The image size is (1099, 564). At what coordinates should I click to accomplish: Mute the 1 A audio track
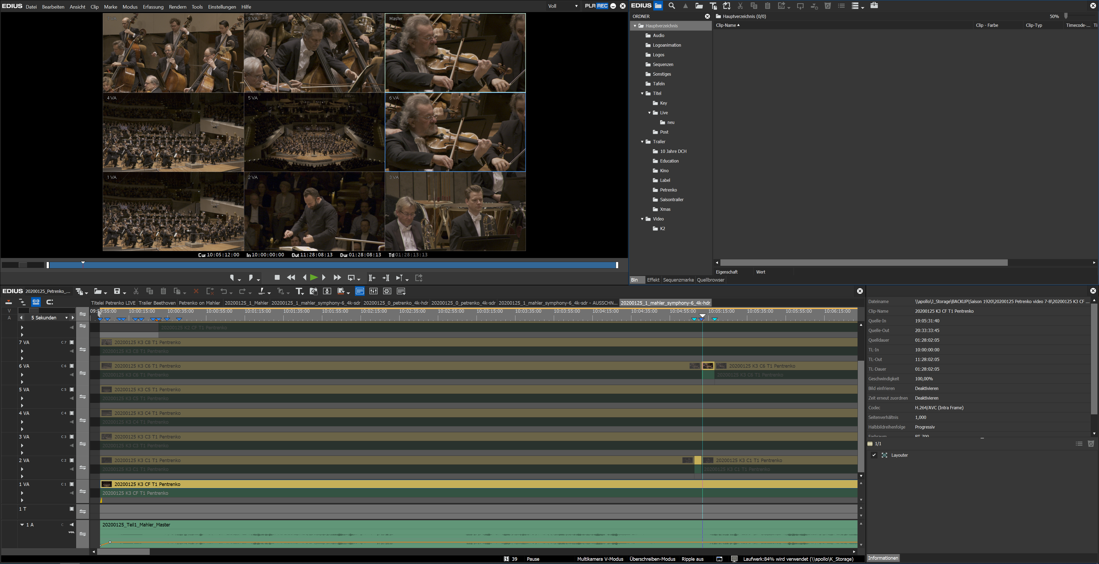72,525
